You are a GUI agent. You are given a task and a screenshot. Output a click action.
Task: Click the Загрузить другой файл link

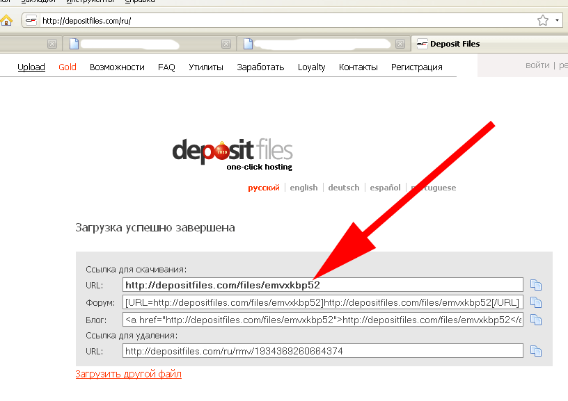click(x=128, y=374)
